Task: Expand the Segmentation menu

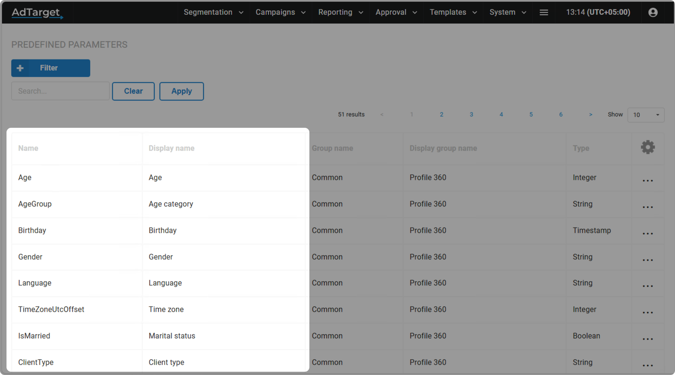Action: [x=213, y=13]
